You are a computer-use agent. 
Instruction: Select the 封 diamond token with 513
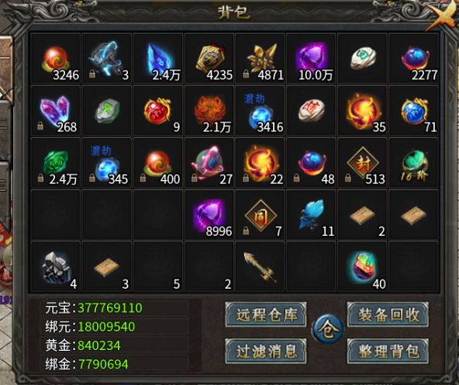click(362, 162)
